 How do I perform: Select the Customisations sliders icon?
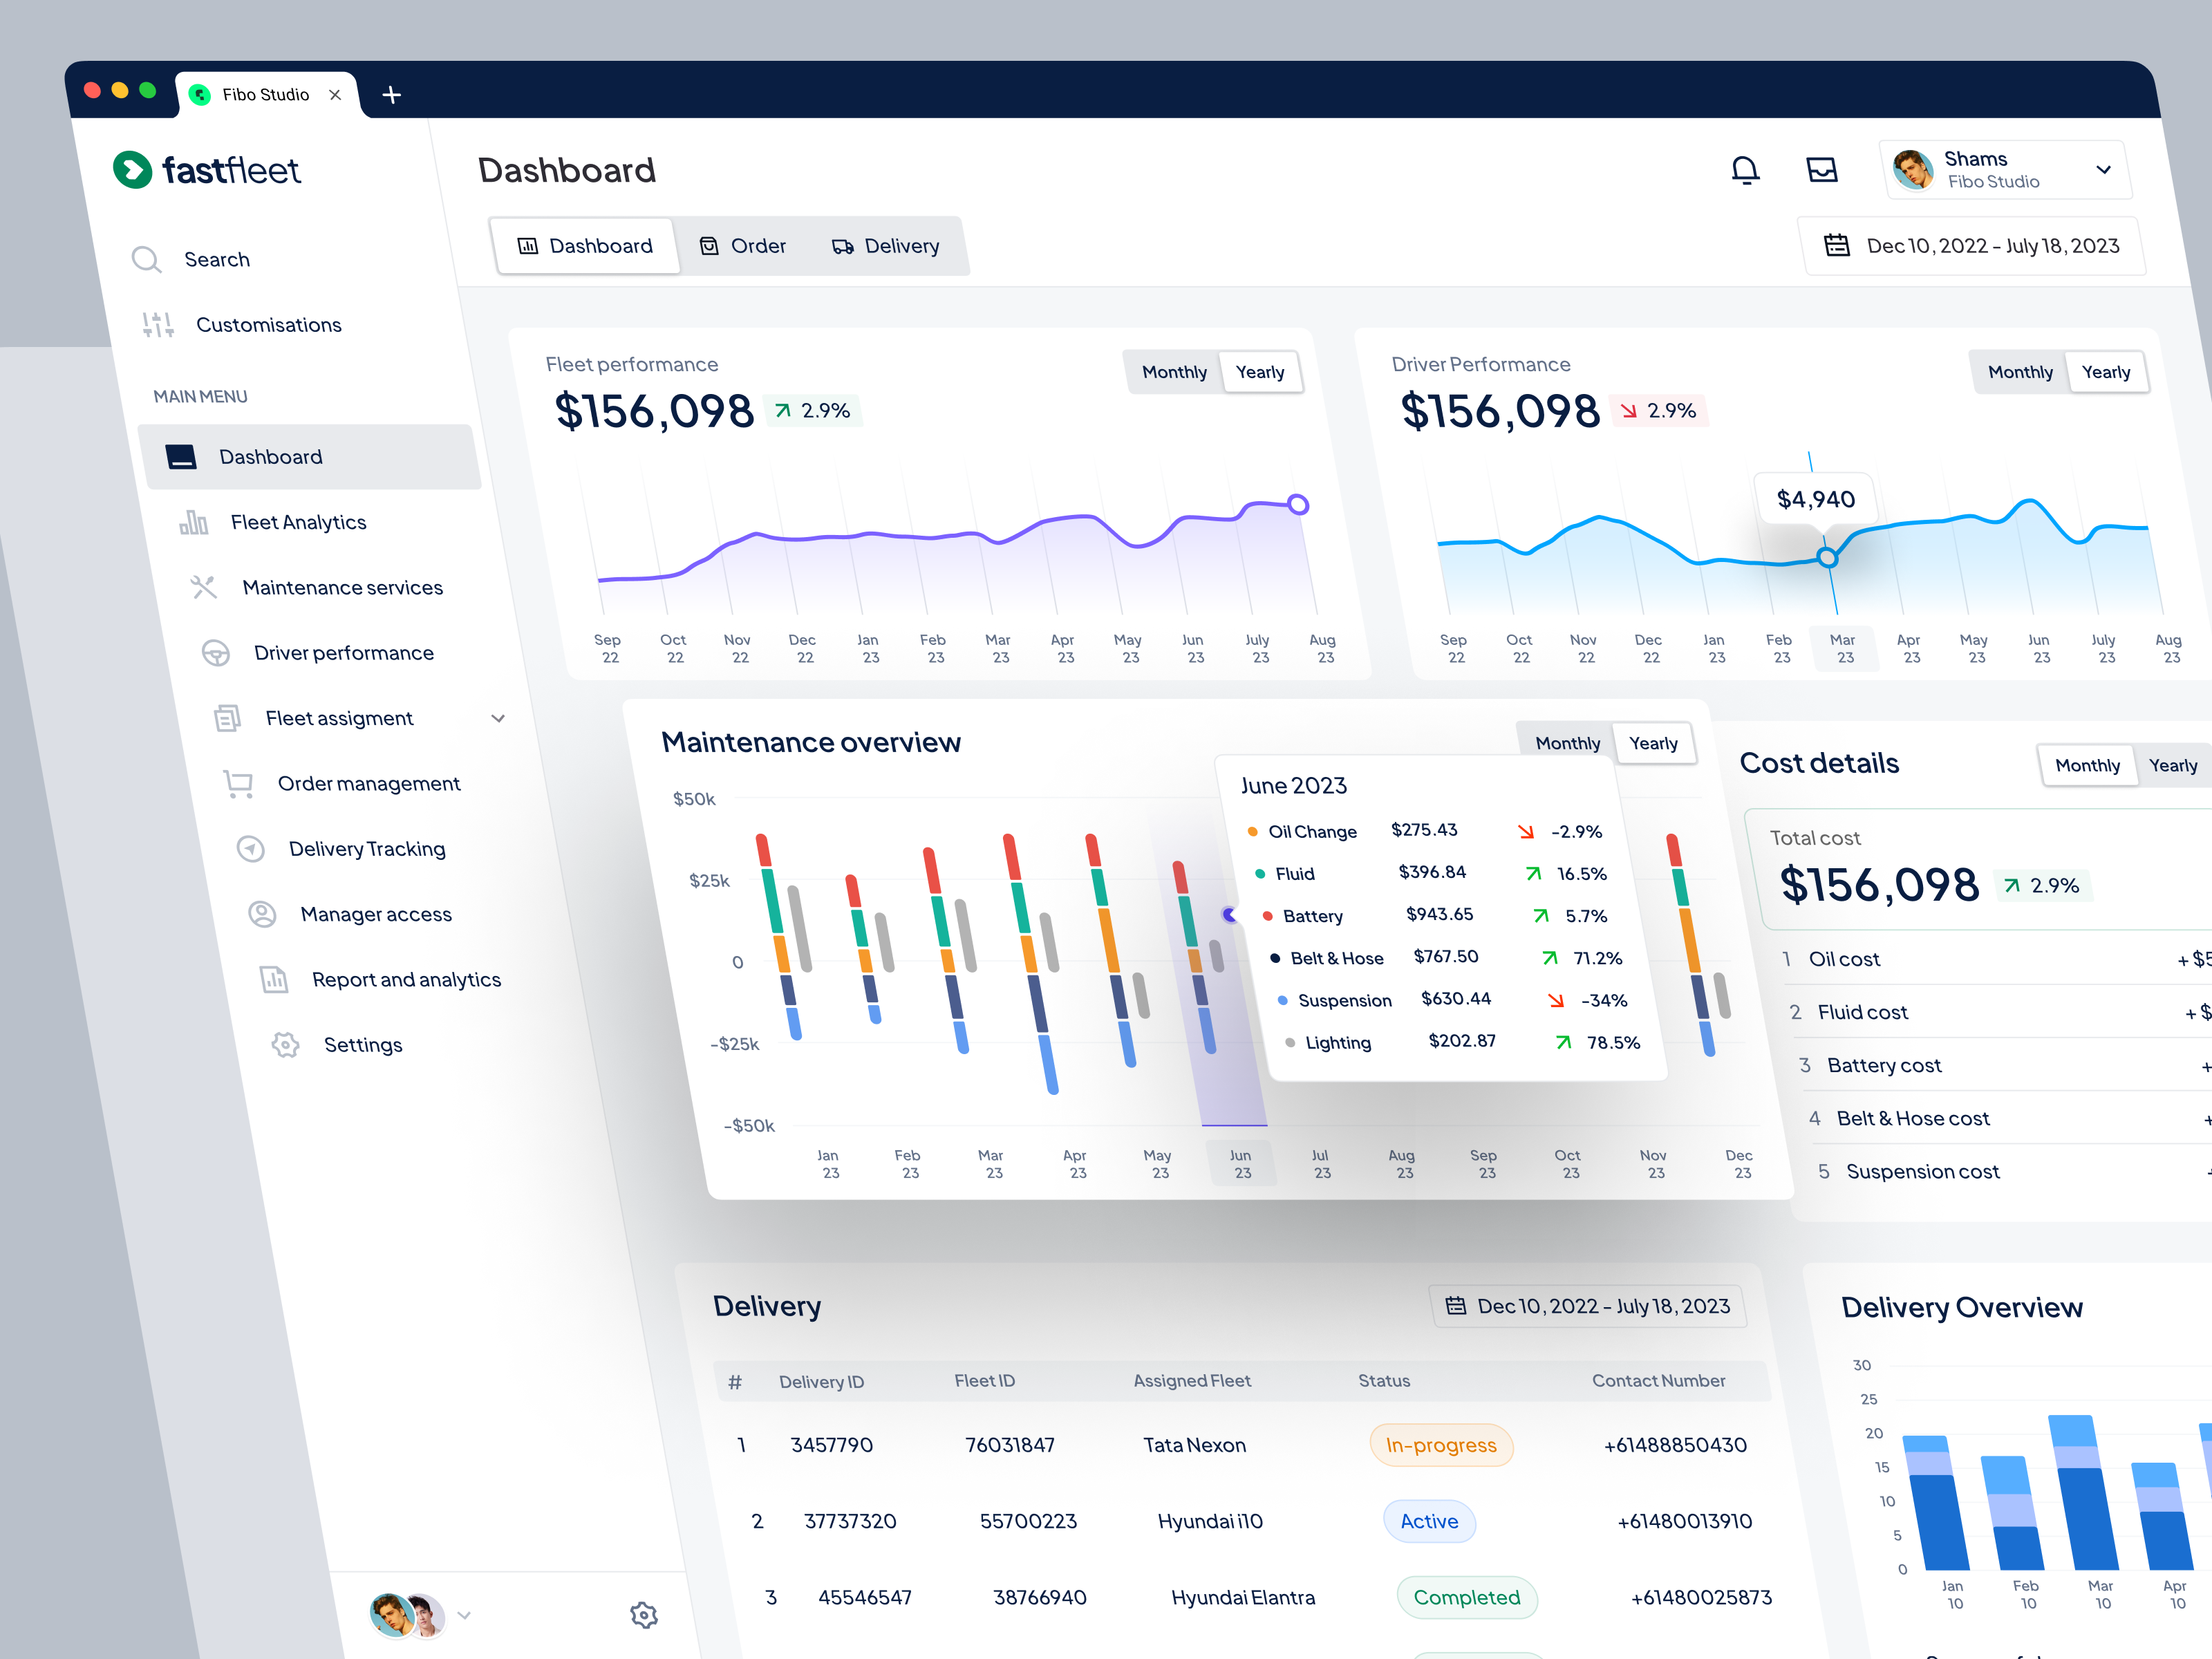[x=157, y=323]
